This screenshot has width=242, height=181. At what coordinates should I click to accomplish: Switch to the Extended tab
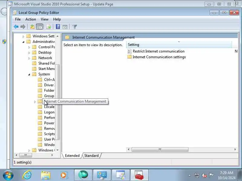(x=72, y=156)
